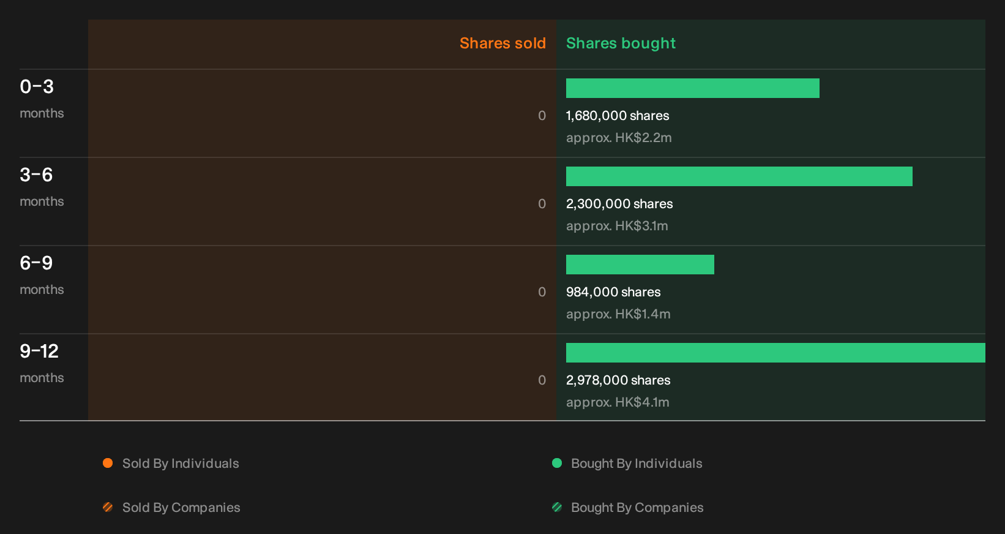The height and width of the screenshot is (534, 1005).
Task: Click the approx. HK$2.2m amount
Action: 619,138
